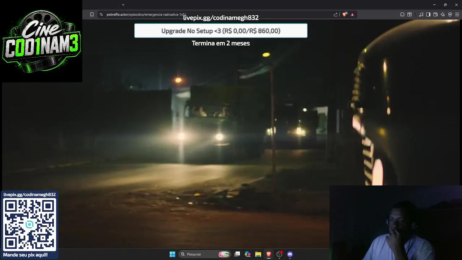Open the media playlist music note icon

coord(421,14)
